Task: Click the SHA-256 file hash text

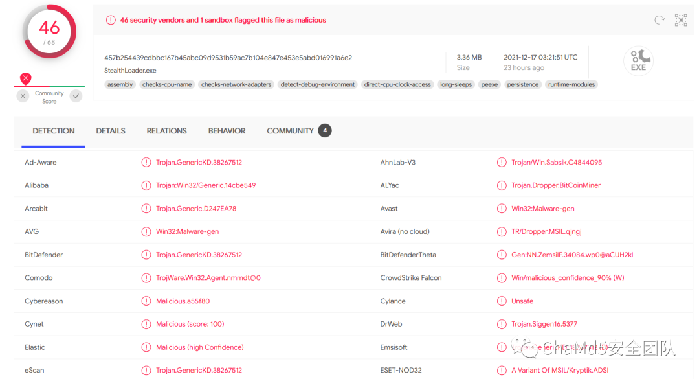Action: point(228,58)
